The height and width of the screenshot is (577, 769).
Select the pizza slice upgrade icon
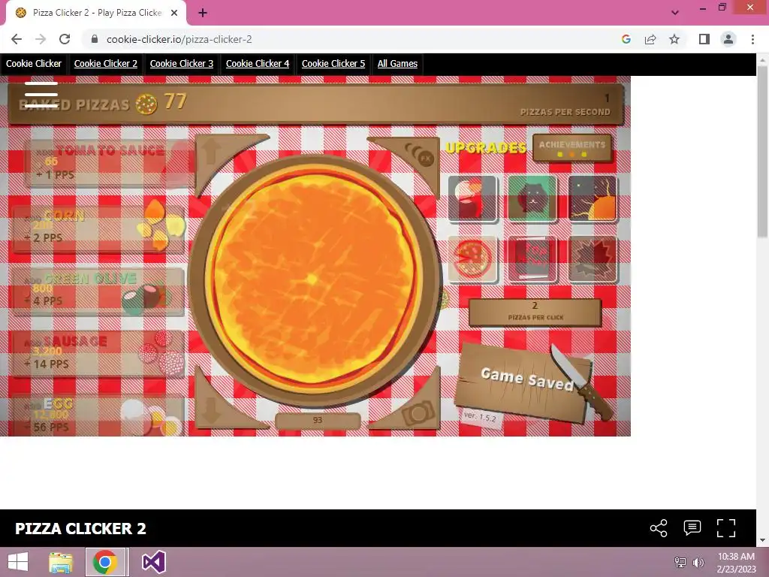pos(472,259)
